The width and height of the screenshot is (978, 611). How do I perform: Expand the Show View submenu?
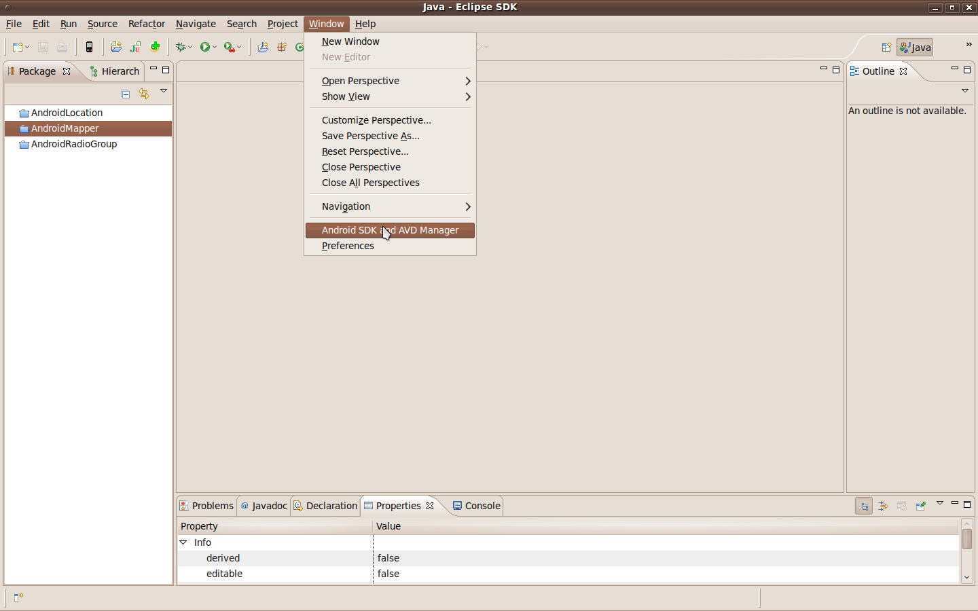tap(390, 96)
